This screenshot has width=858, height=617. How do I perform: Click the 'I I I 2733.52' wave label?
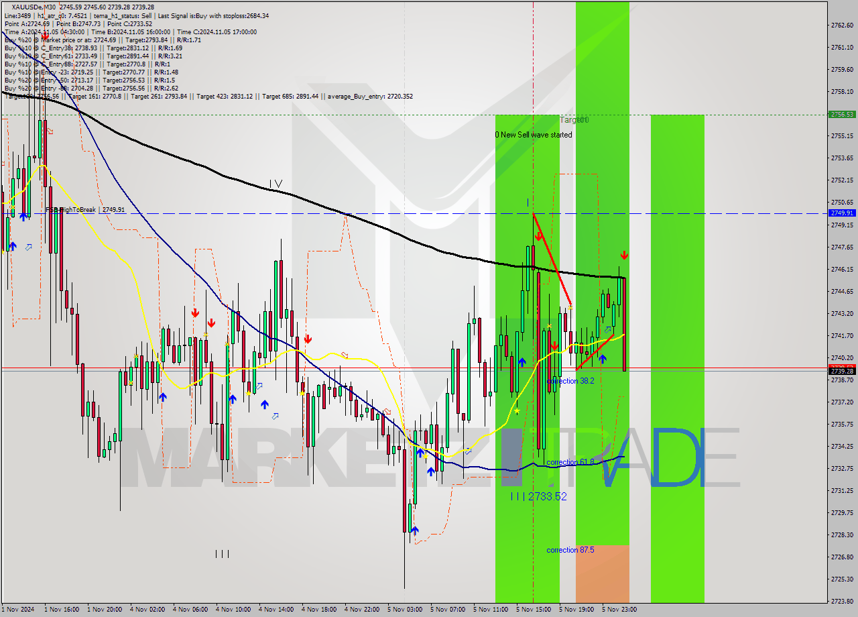539,496
